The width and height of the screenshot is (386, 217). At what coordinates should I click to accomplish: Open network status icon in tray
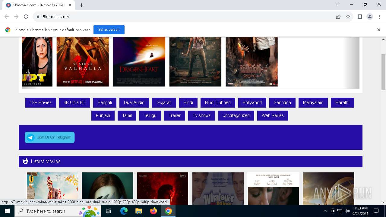pos(340,211)
